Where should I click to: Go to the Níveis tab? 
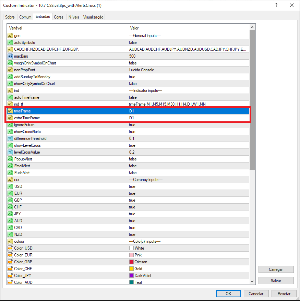[x=74, y=17]
